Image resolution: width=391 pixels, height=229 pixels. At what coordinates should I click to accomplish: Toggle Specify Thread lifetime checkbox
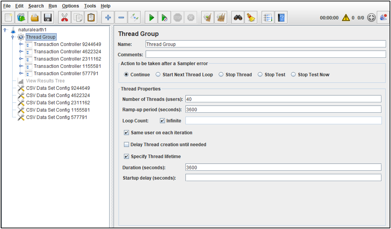point(126,156)
